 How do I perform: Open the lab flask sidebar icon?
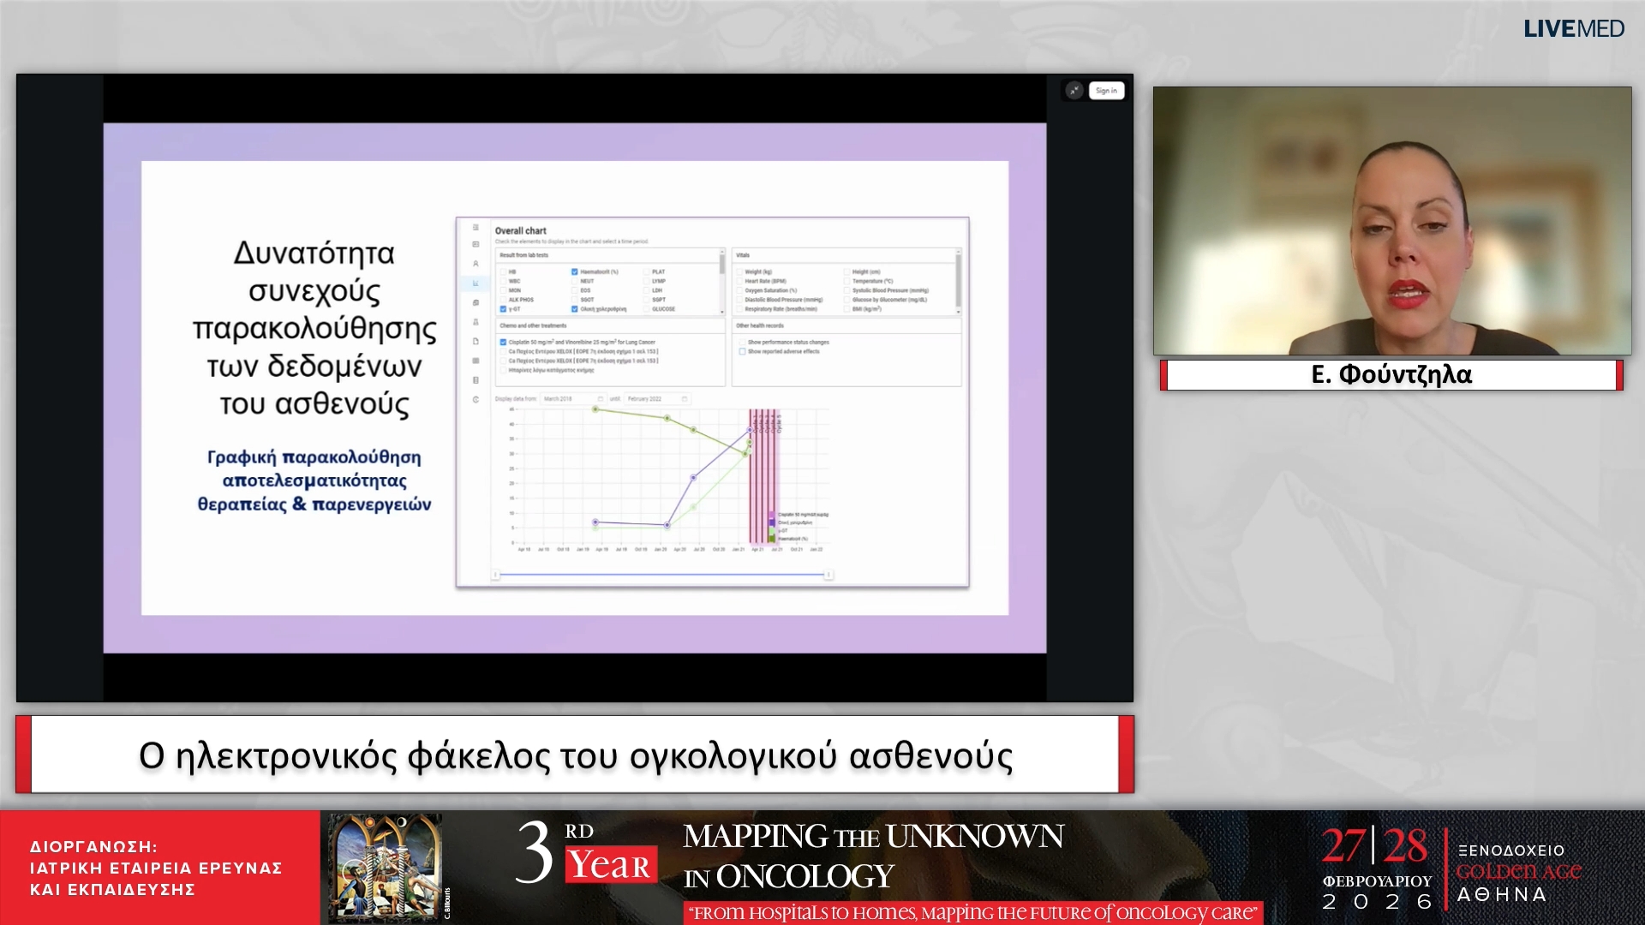pos(476,322)
